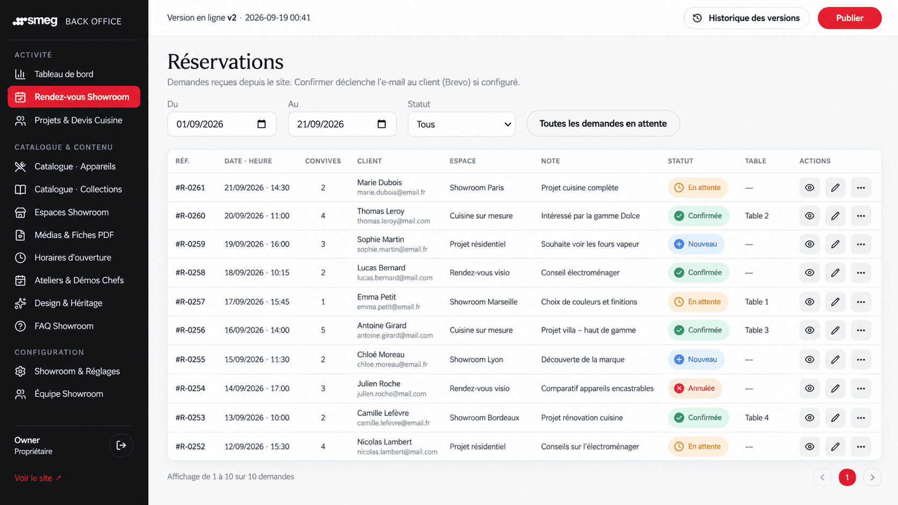Open the calendar picker in the Du field

tap(262, 124)
